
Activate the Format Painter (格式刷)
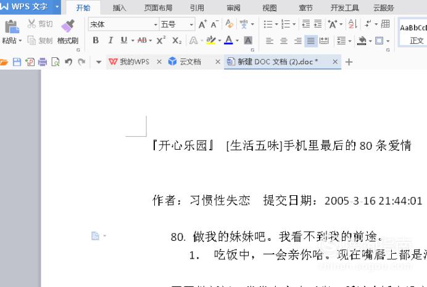68,33
